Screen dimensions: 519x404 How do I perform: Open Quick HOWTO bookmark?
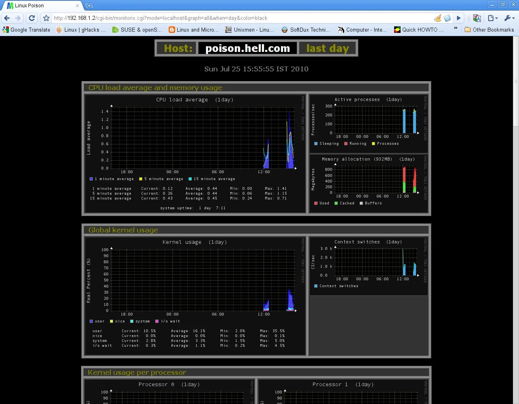coord(419,30)
